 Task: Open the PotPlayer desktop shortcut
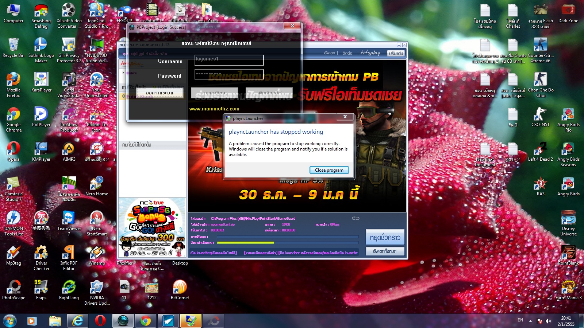[x=41, y=117]
